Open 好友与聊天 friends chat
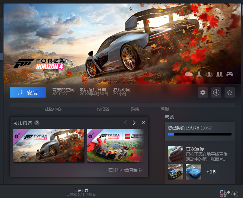This screenshot has width=243, height=198. 225,194
